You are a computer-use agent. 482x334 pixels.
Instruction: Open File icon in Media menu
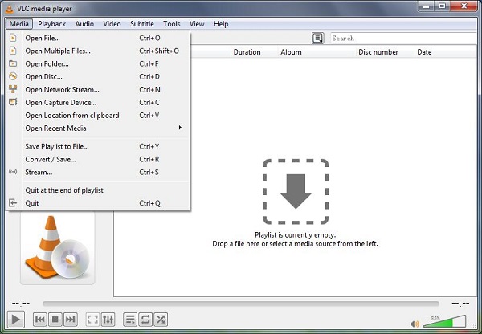tap(13, 38)
